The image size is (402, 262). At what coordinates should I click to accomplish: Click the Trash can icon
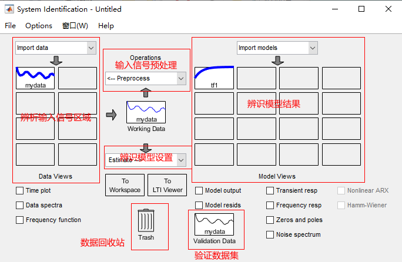pyautogui.click(x=146, y=221)
